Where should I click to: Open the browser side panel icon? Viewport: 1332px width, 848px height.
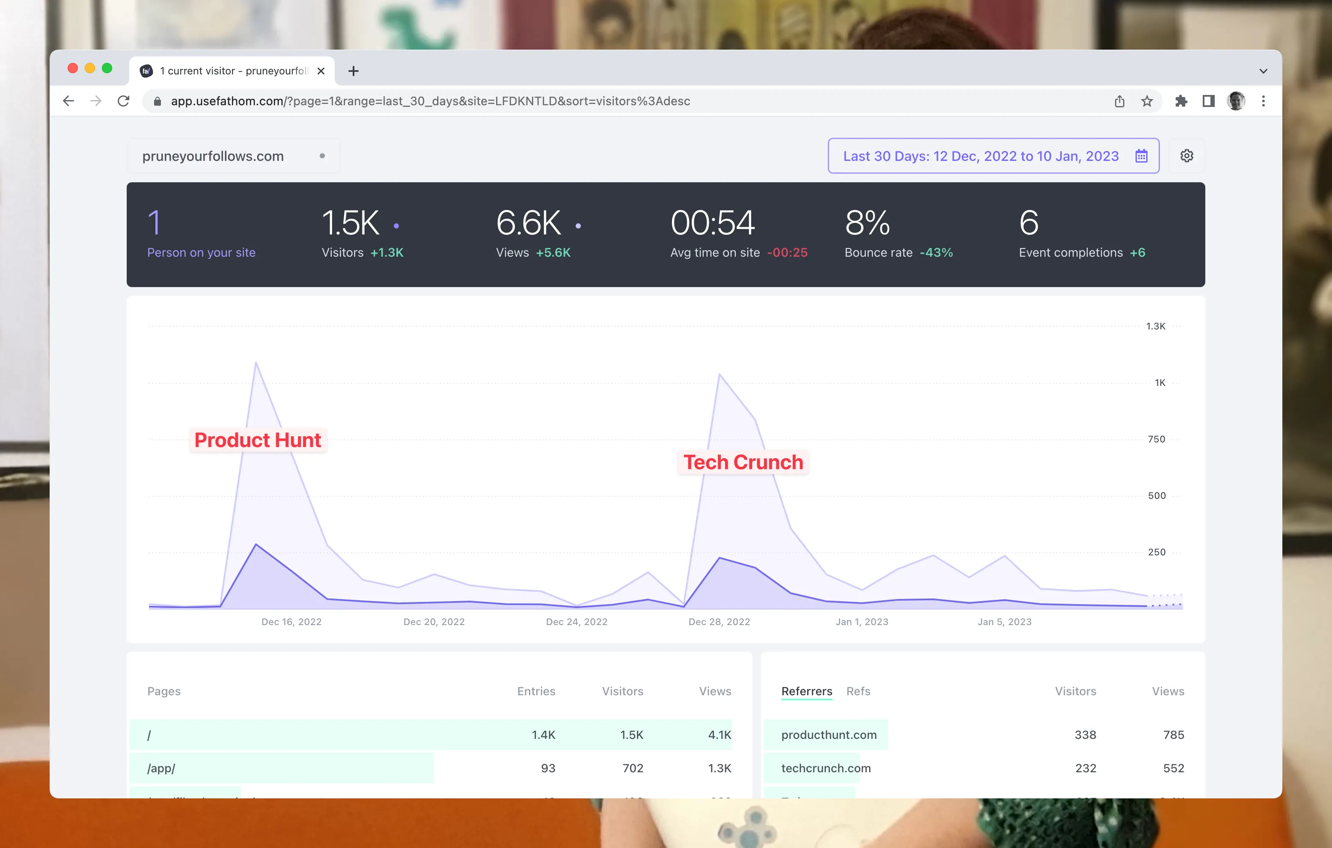pos(1209,101)
